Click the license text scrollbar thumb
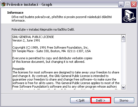Screen dimensions: 138x107 [123, 41]
